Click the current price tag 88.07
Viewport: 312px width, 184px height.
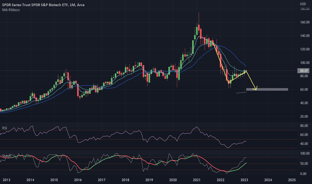[x=304, y=71]
